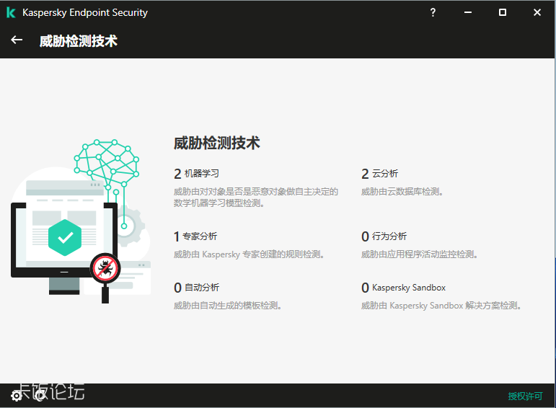
Task: Click the question mark help button
Action: (x=433, y=12)
